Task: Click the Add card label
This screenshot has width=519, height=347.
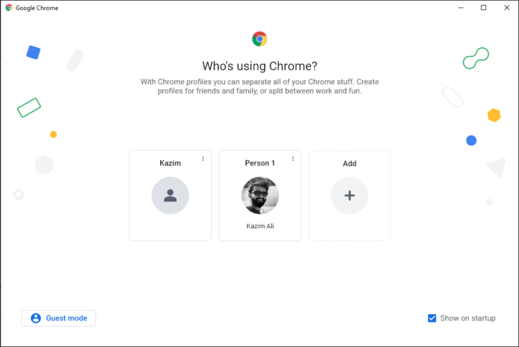Action: [349, 163]
